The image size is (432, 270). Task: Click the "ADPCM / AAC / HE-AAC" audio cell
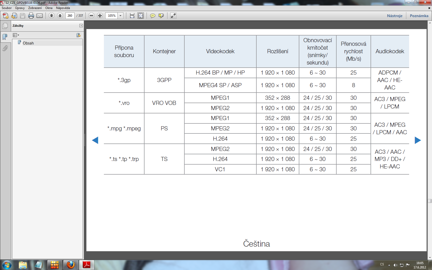click(x=390, y=80)
